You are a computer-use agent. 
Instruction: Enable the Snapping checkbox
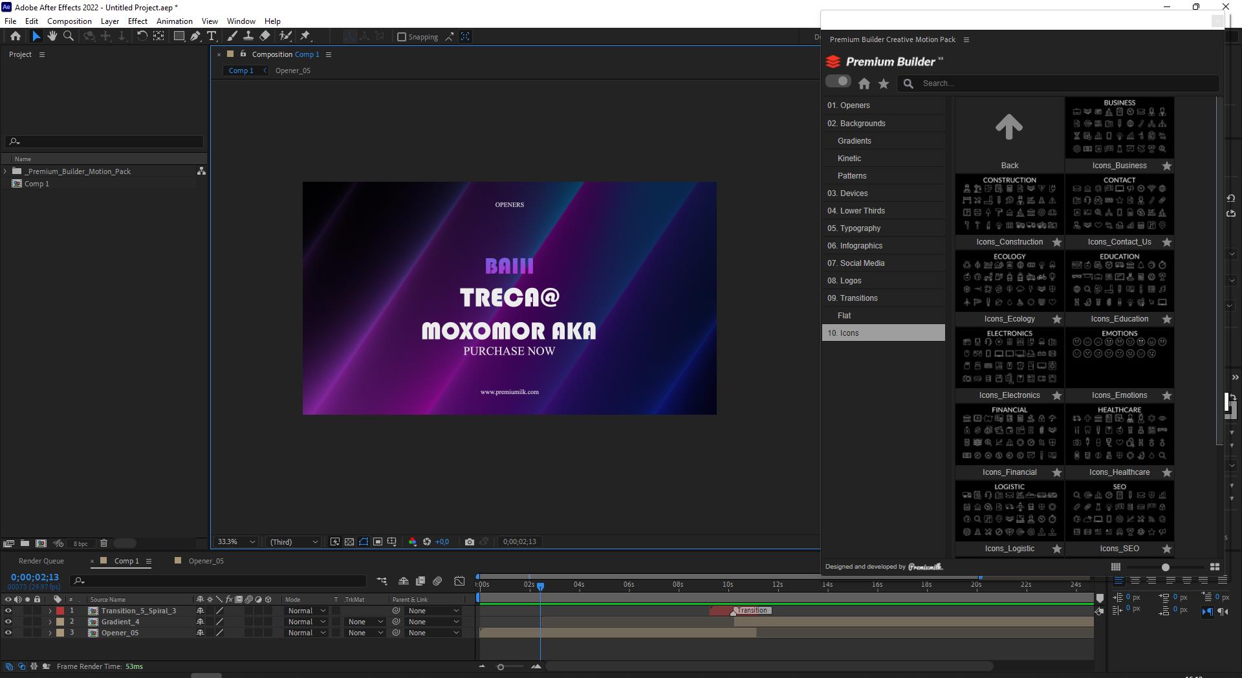point(401,37)
